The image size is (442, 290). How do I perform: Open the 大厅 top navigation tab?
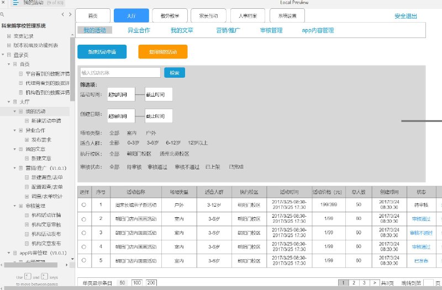[131, 16]
